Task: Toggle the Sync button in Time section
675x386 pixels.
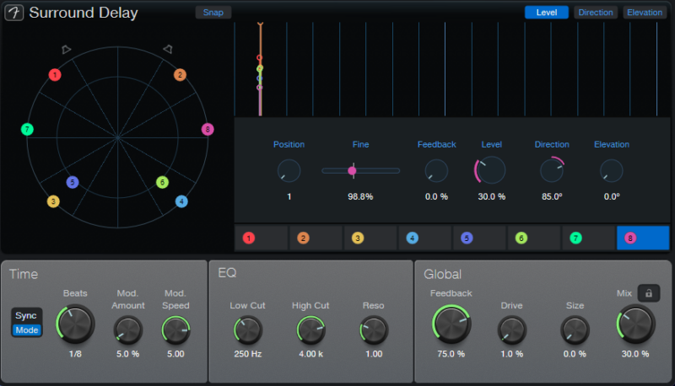Action: (x=27, y=315)
